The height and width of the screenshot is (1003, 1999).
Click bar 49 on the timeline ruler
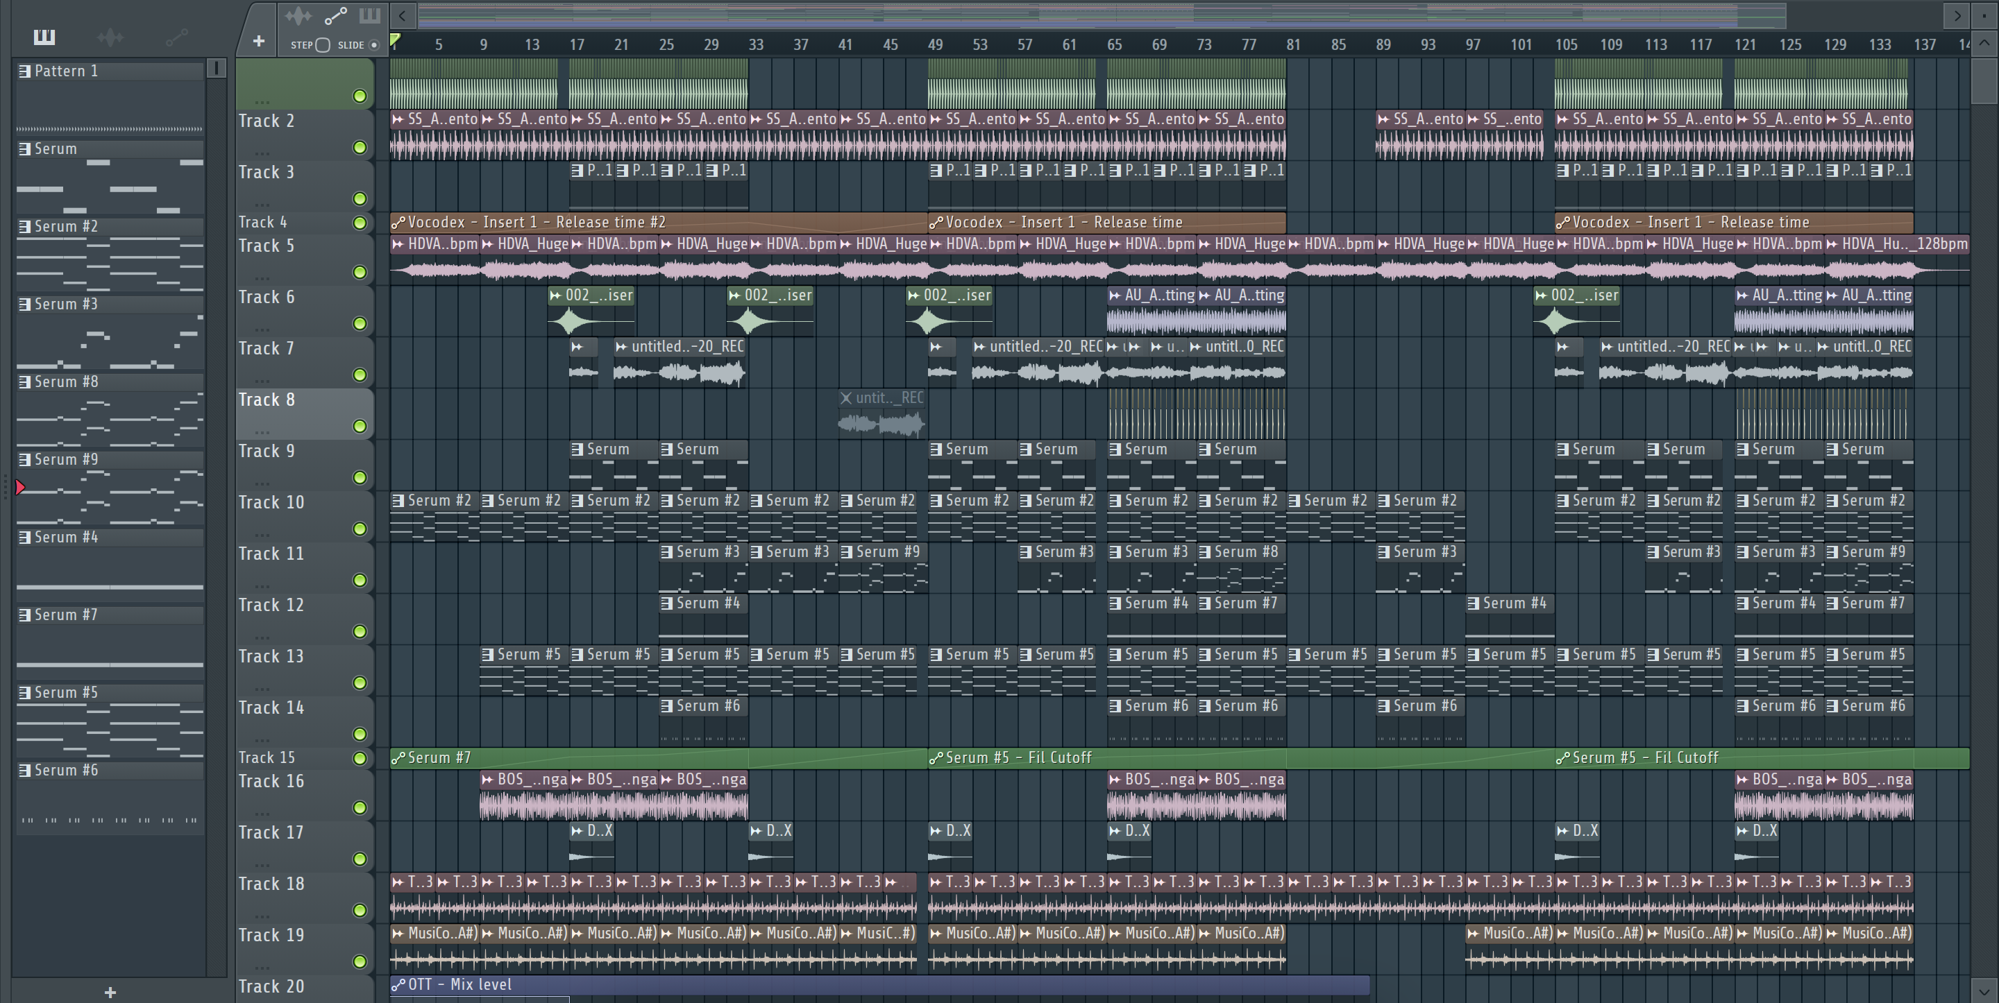935,45
